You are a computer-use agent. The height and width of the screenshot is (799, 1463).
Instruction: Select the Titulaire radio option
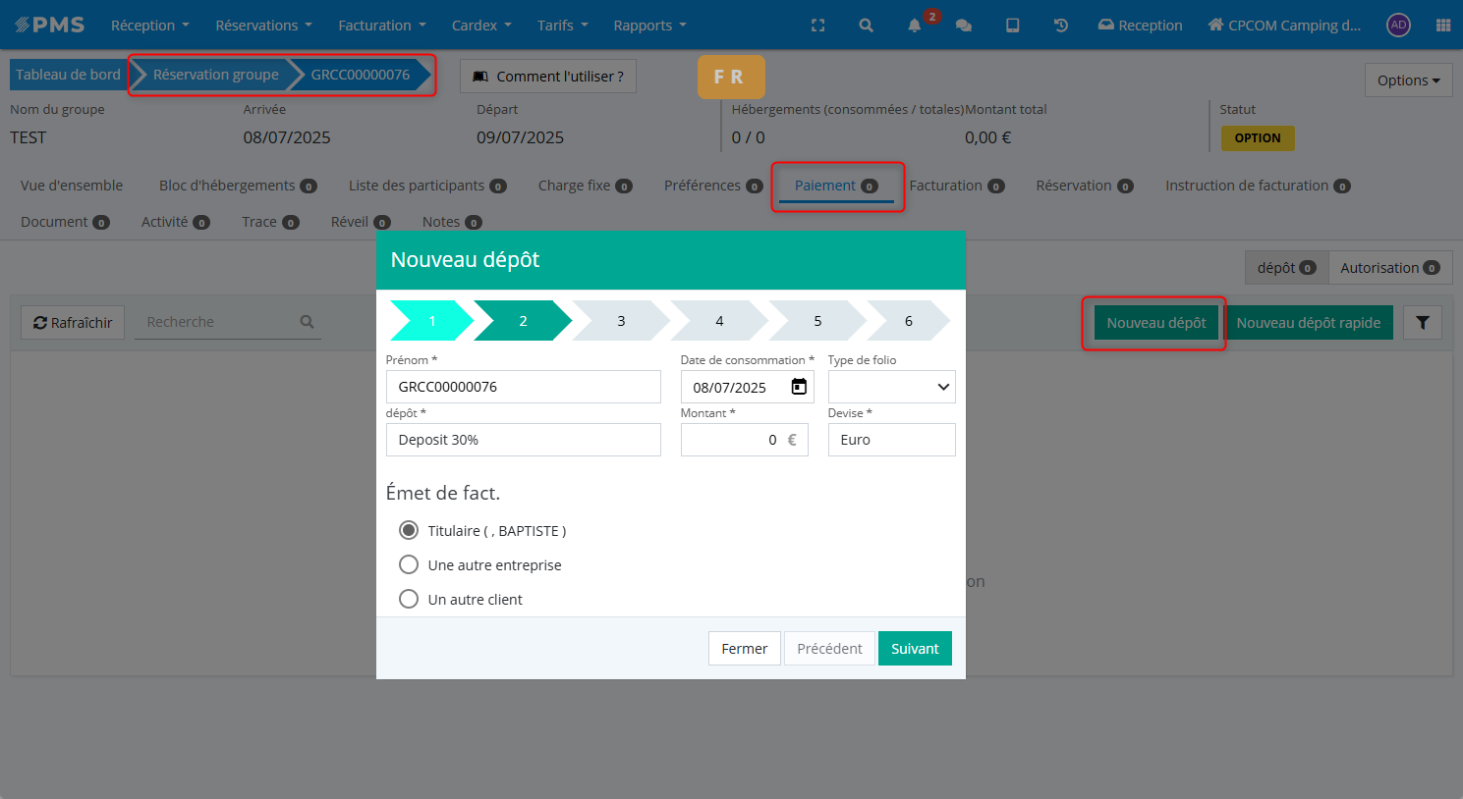click(409, 530)
